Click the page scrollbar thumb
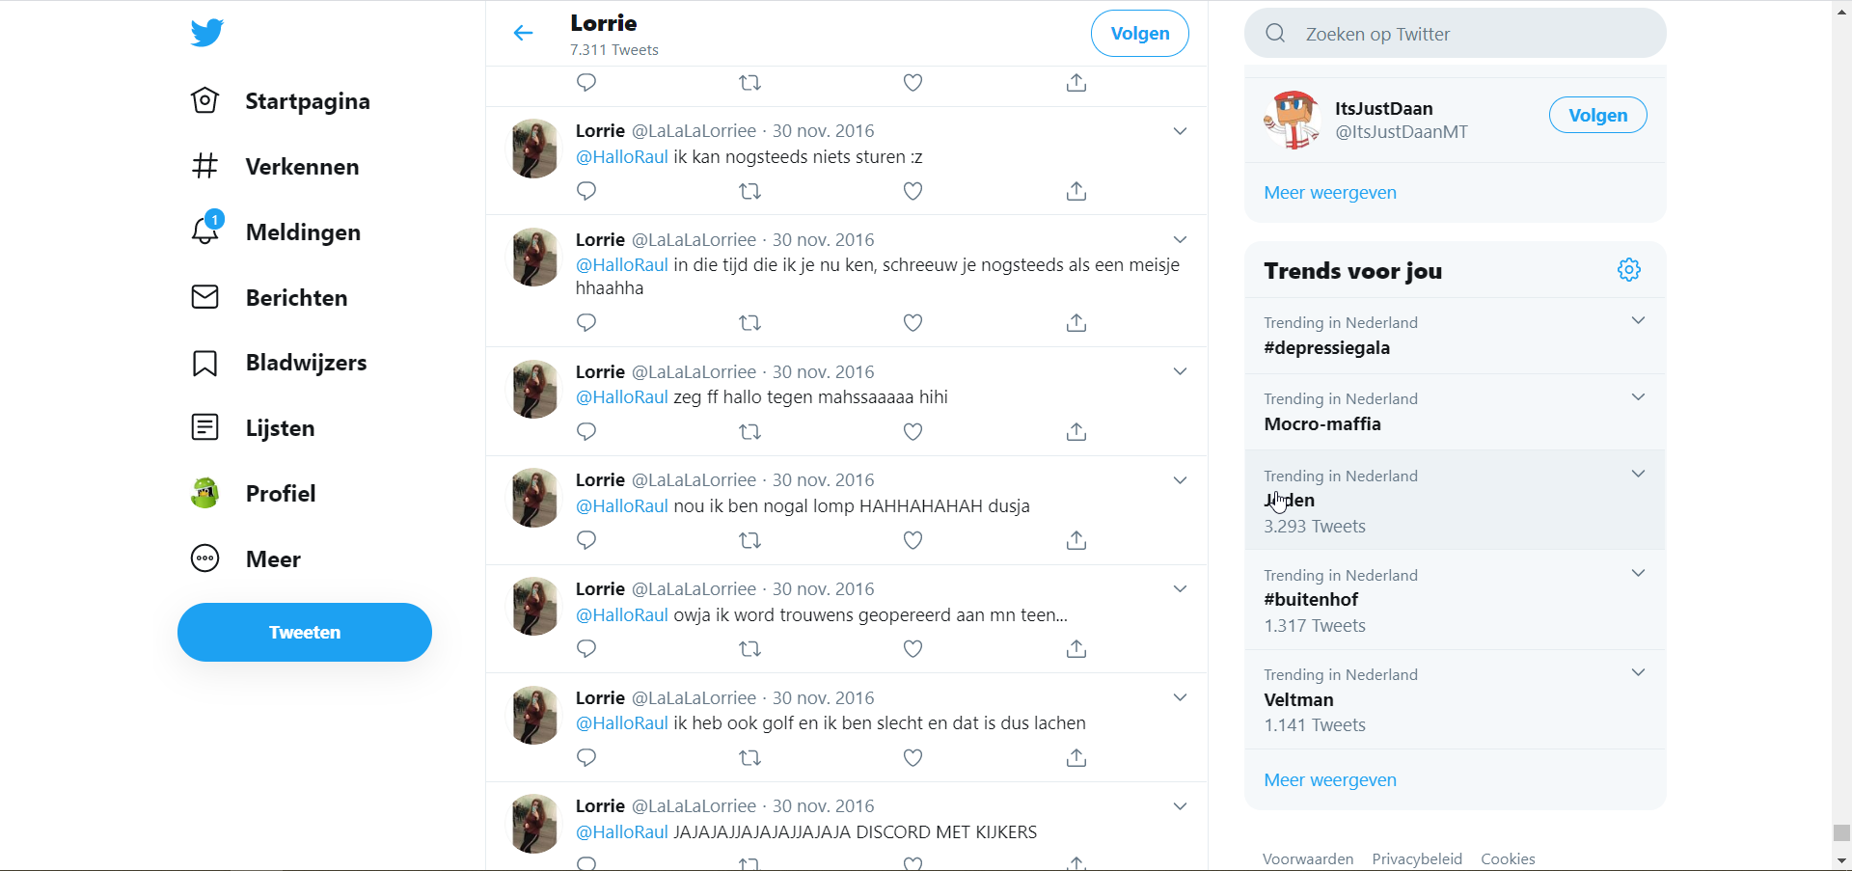 point(1841,832)
